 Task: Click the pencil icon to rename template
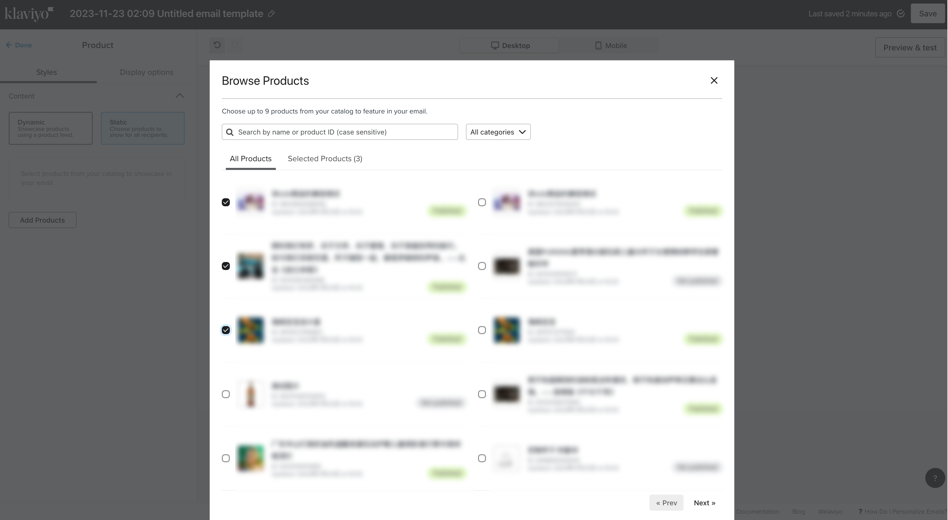coord(271,14)
